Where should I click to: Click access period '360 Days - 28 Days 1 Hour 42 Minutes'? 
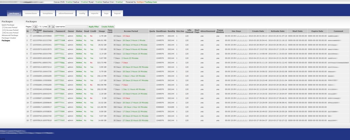130,107
